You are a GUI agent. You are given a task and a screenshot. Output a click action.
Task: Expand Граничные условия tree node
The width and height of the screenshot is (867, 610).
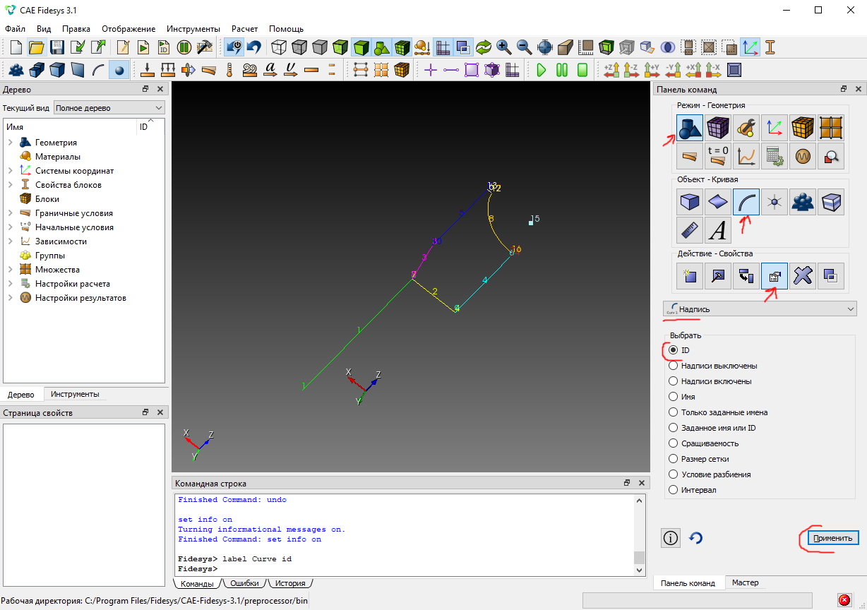(x=11, y=213)
